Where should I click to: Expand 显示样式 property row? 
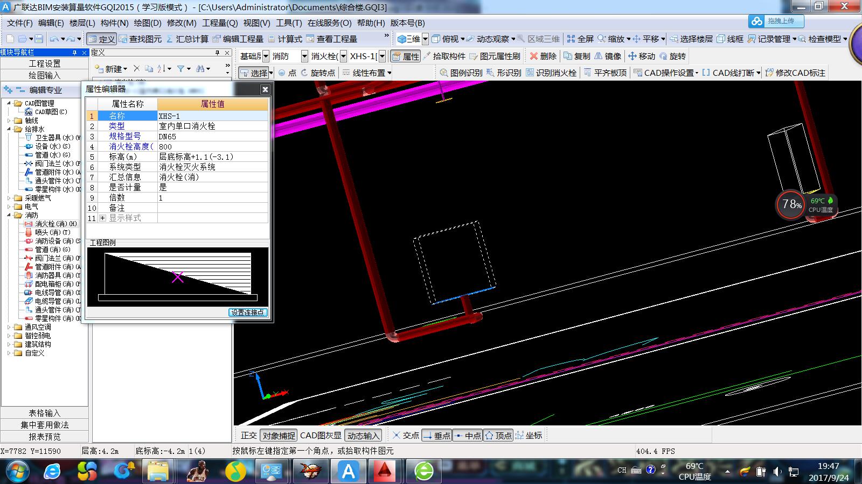point(102,218)
